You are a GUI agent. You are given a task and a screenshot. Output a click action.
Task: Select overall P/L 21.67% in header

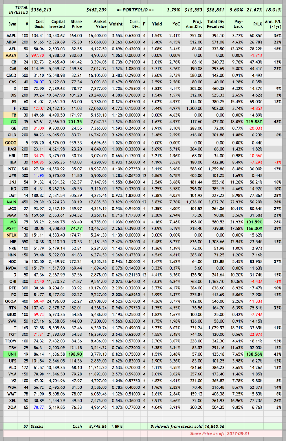(x=254, y=10)
